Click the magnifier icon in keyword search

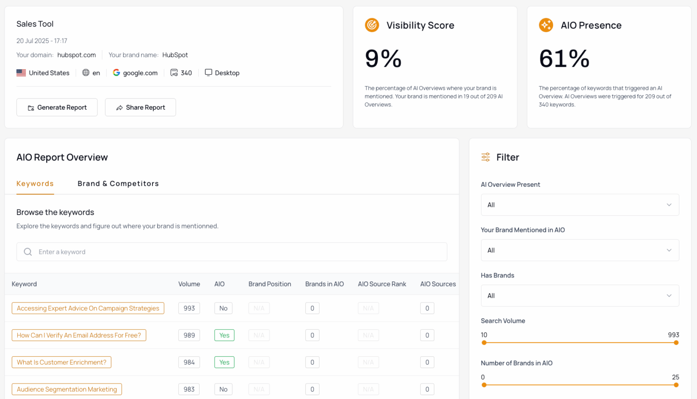click(28, 252)
